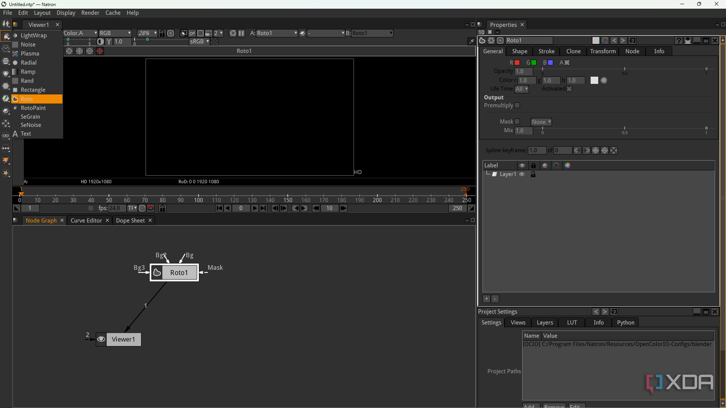Open the sRGB colorspace dropdown
Screen dimensions: 726x408
[199, 42]
